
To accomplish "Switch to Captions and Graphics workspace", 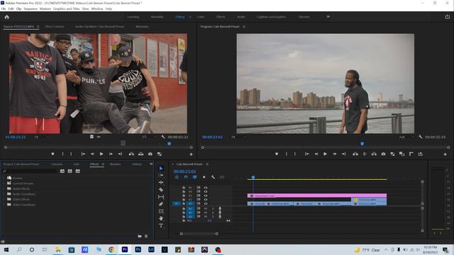I will 271,17.
